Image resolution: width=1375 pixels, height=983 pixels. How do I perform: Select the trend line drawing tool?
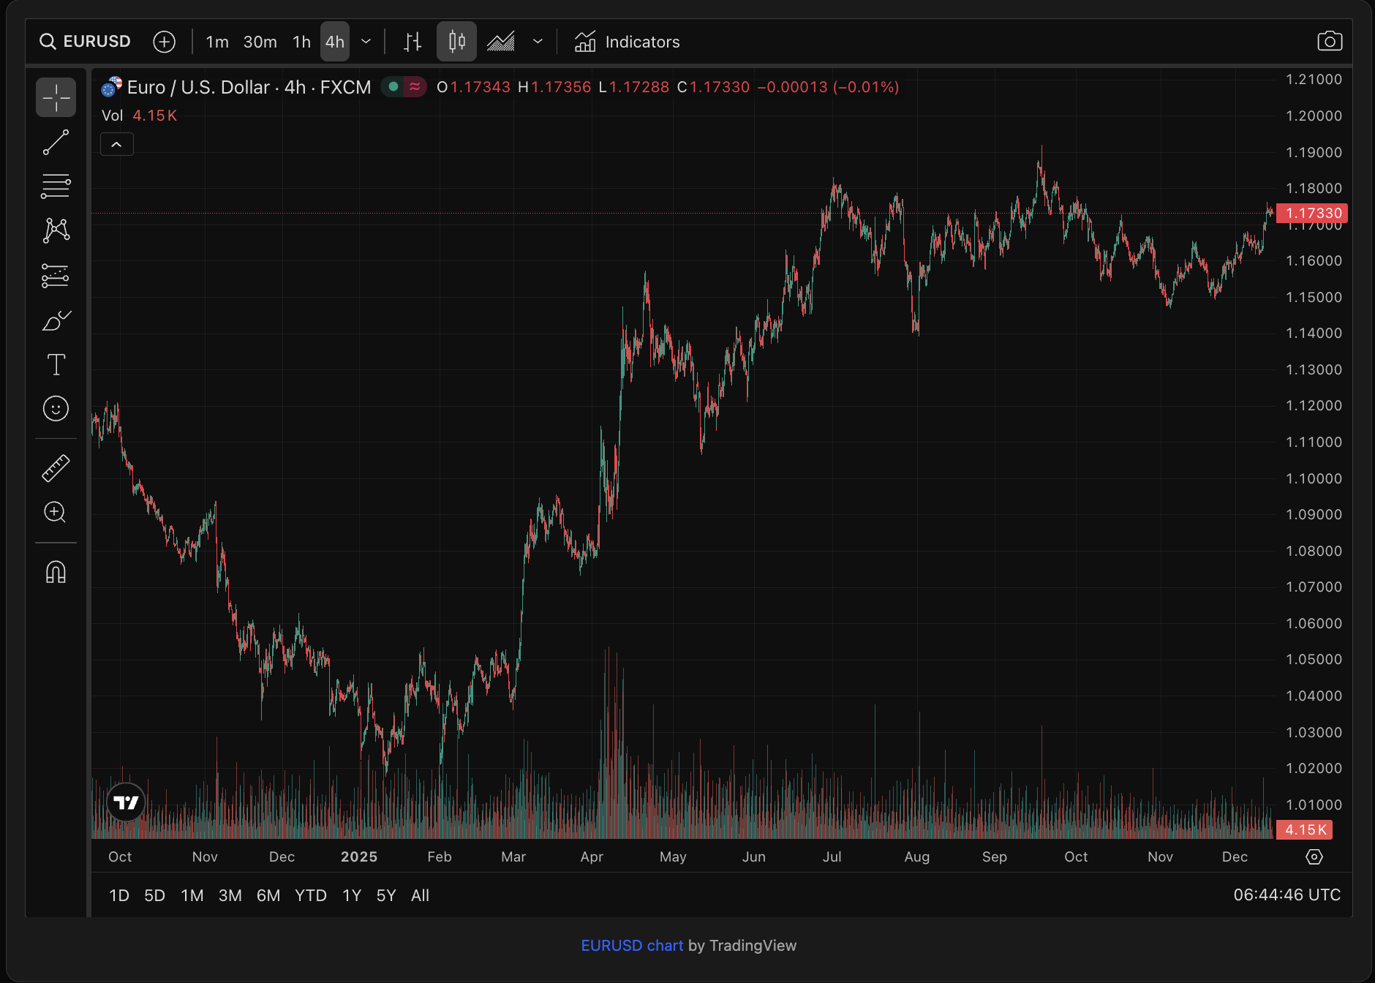[56, 142]
